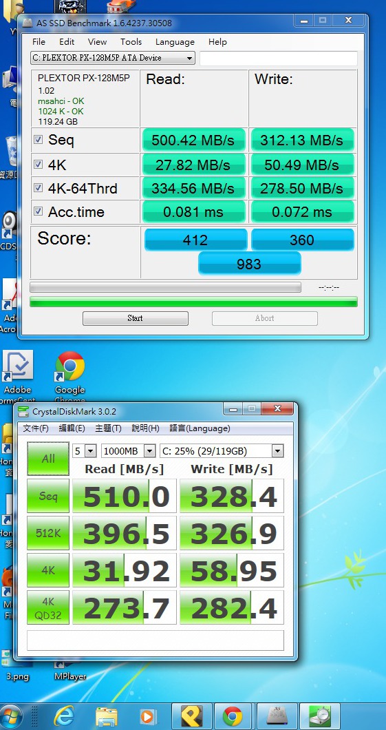
Task: Click 4K-64Thrd write value 278.50 MB/s
Action: click(302, 188)
